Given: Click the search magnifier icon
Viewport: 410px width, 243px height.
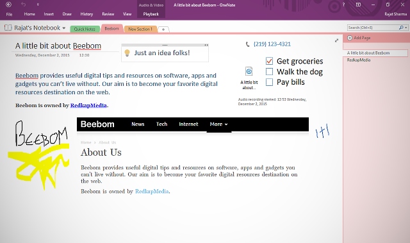Looking at the screenshot, I should coord(401,28).
